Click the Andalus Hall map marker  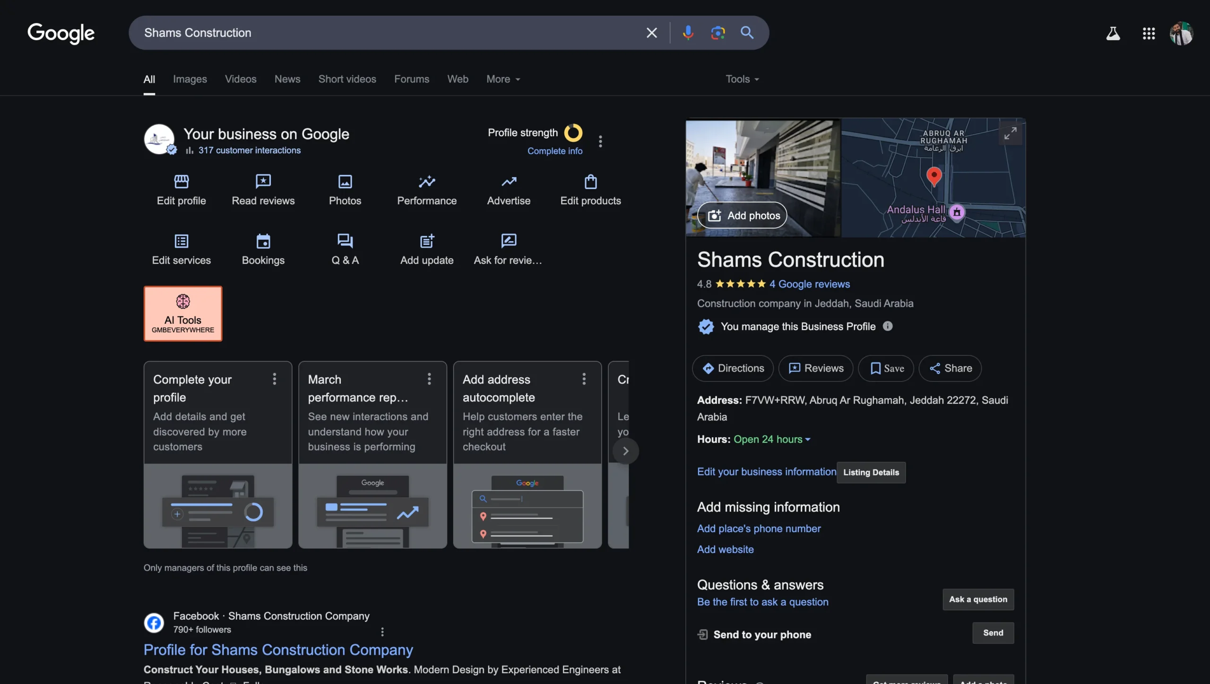957,213
